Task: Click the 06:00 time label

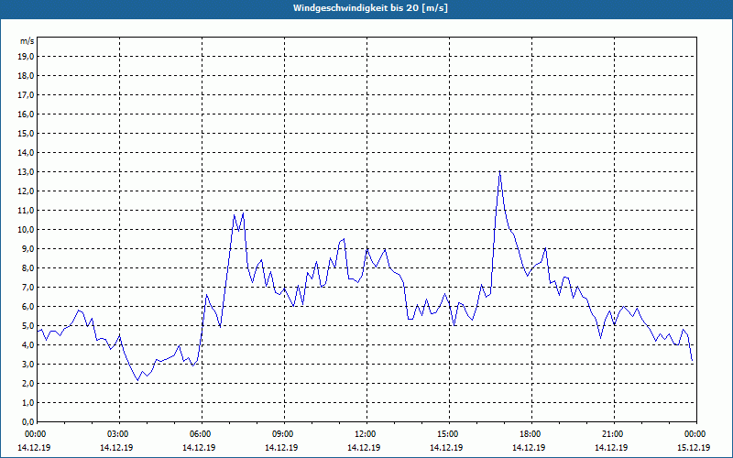Action: tap(199, 434)
